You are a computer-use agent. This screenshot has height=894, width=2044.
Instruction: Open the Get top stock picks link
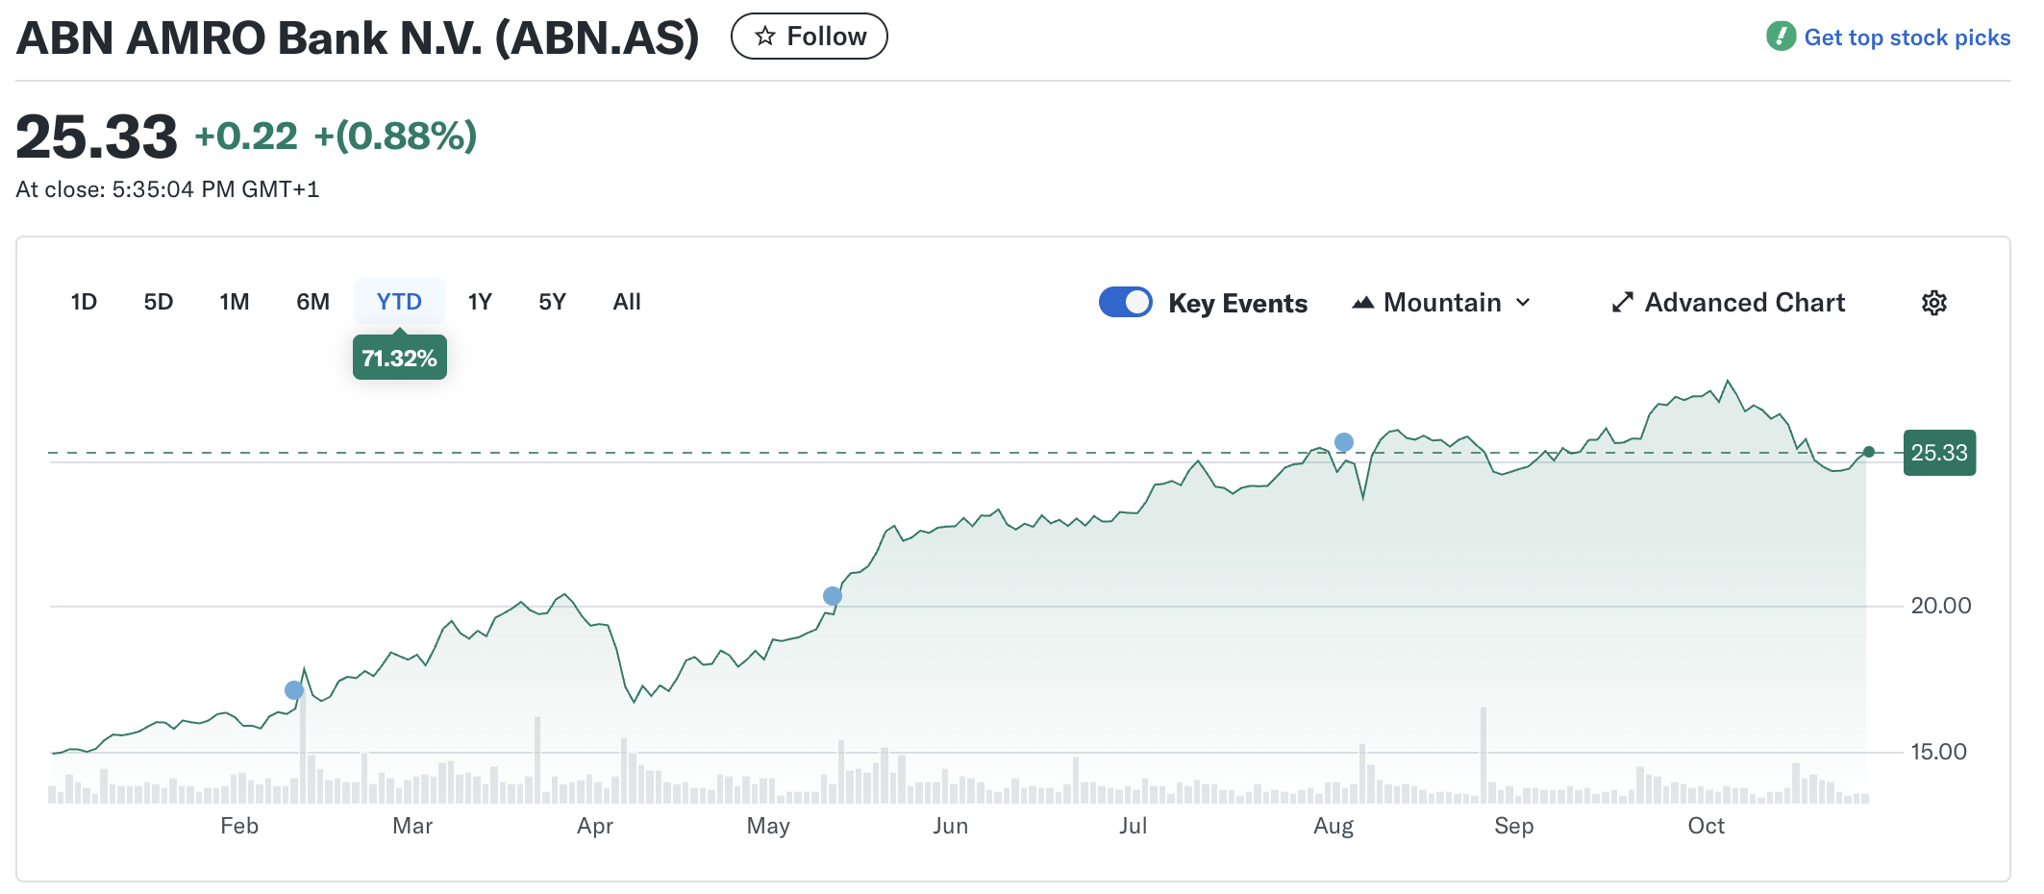[1907, 37]
